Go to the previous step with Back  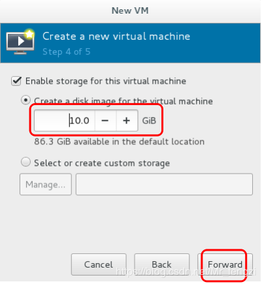[x=161, y=264]
